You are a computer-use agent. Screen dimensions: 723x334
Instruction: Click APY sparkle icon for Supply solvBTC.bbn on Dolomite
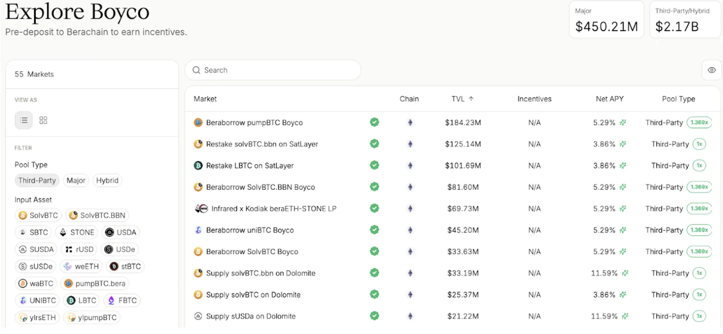point(625,273)
